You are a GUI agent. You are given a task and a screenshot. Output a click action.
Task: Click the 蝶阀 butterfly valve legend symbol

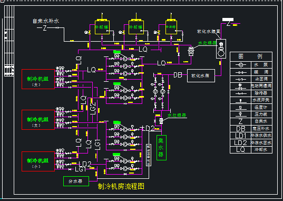click(x=241, y=72)
